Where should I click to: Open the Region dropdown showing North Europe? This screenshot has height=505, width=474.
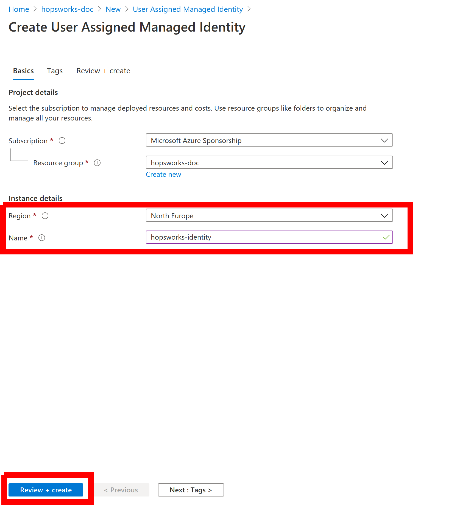pos(269,215)
